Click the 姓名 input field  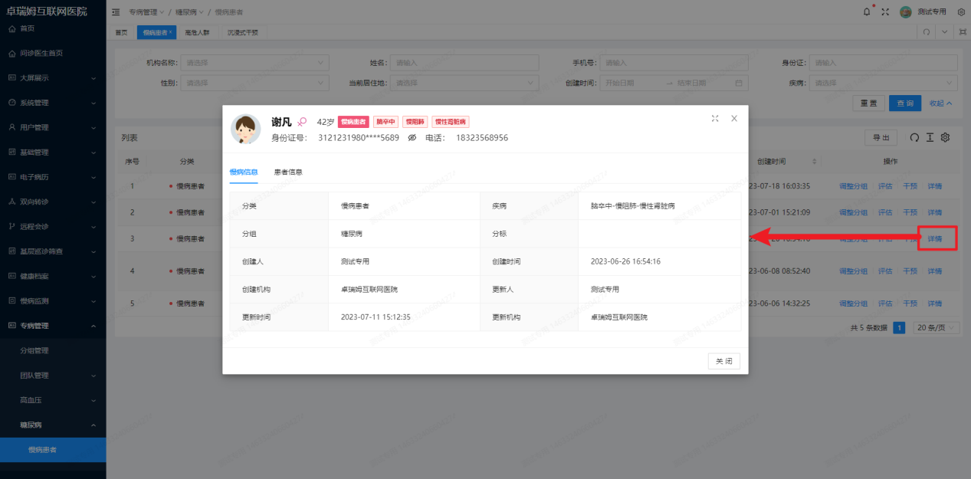click(x=464, y=63)
